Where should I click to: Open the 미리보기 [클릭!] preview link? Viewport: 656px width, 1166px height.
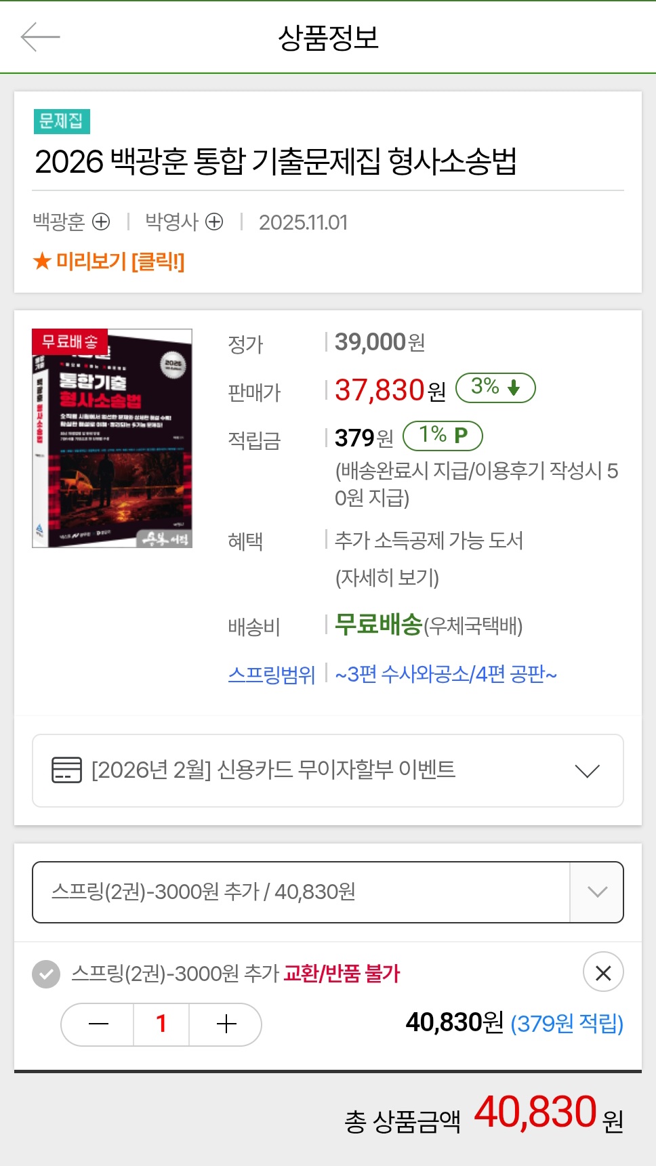[x=108, y=261]
